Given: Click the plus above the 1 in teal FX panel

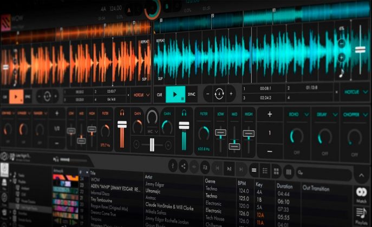Looking at the screenshot, I should [x=270, y=114].
